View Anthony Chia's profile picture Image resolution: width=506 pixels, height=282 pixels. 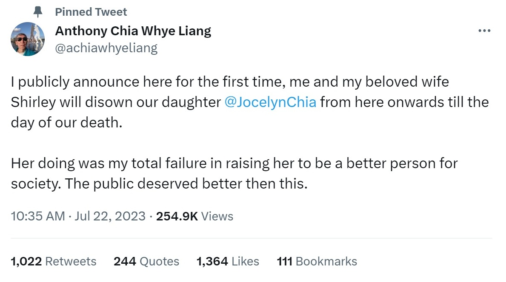coord(28,39)
